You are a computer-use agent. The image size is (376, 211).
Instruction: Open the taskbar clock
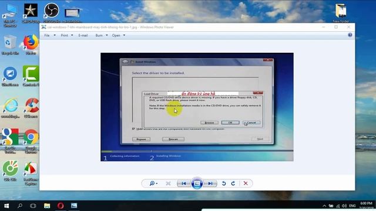tap(366, 206)
